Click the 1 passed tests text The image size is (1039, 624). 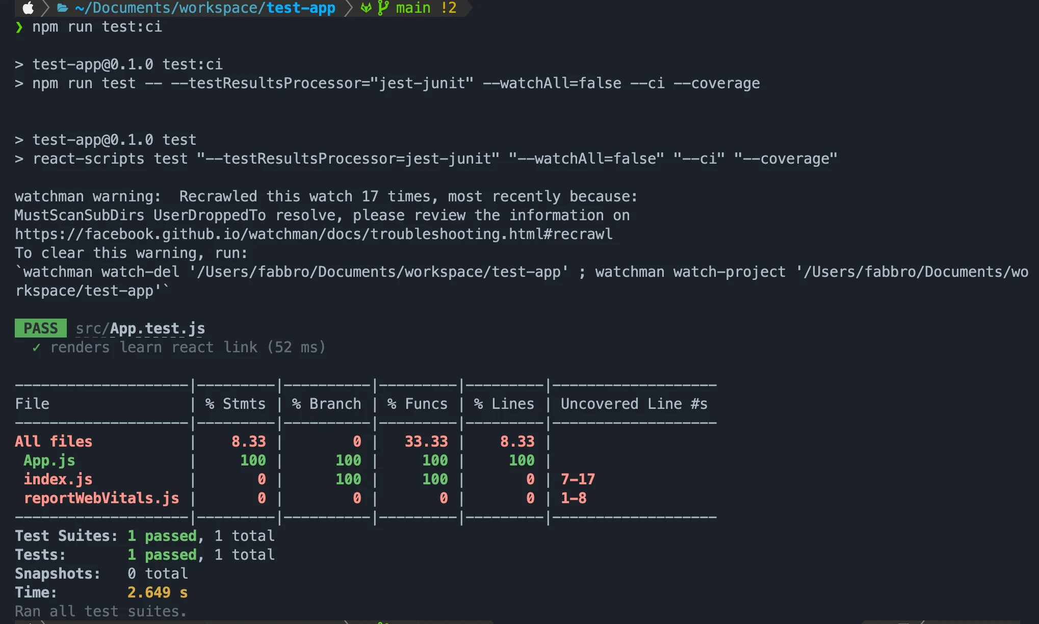tap(163, 554)
